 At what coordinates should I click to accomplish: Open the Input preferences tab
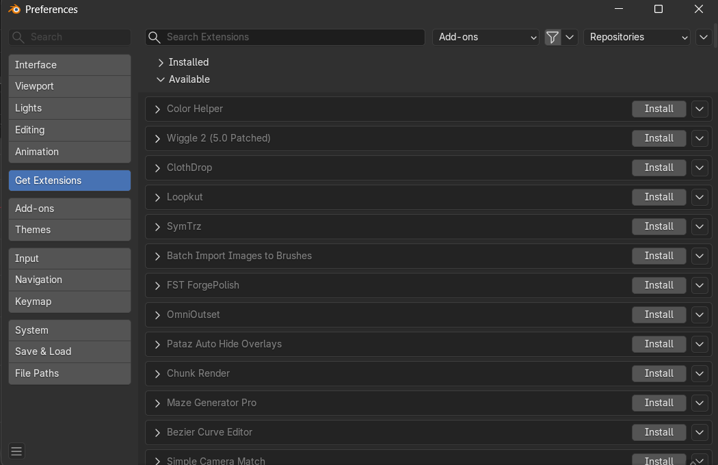point(70,258)
